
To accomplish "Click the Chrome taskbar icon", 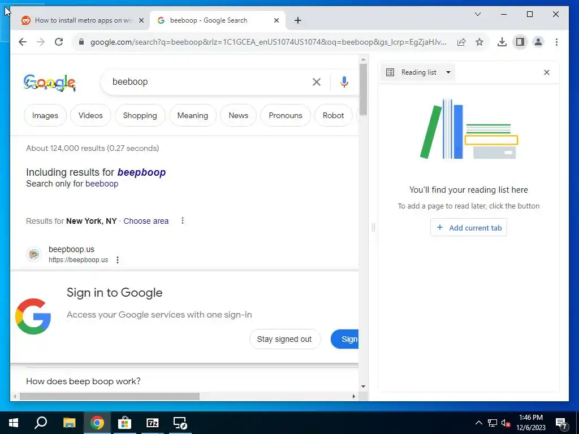I will click(97, 423).
